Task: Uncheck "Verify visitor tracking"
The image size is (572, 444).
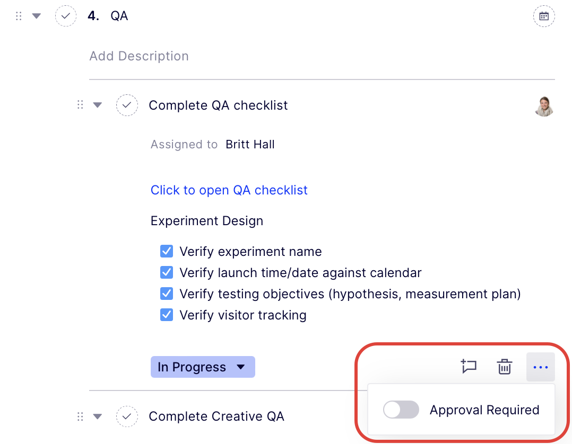Action: click(166, 315)
